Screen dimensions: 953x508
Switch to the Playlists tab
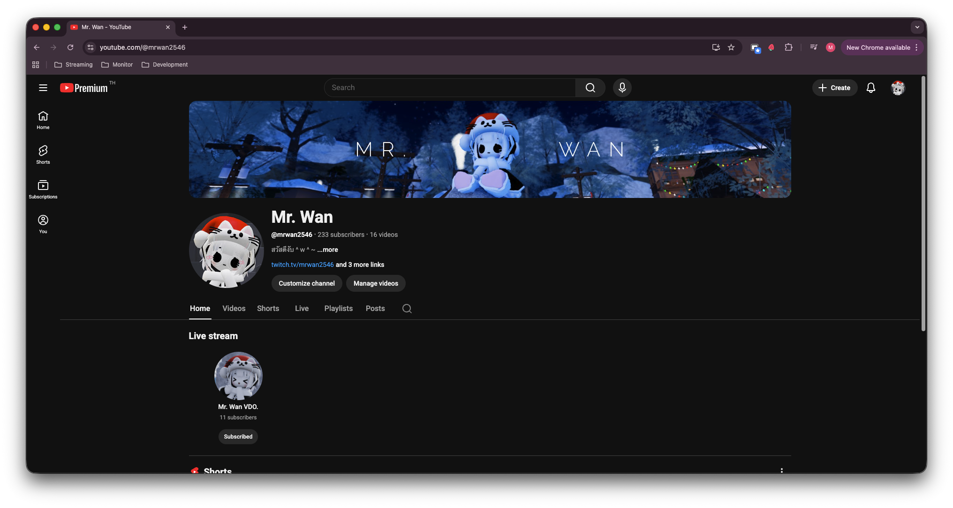pos(338,309)
